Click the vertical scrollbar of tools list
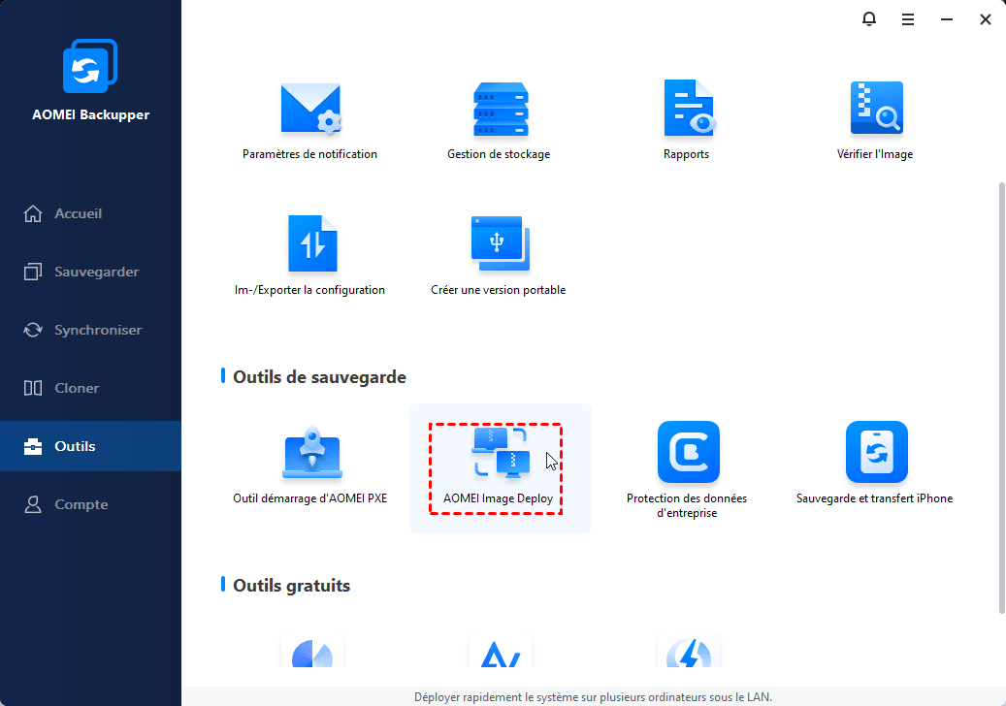The width and height of the screenshot is (1006, 706). [1001, 398]
